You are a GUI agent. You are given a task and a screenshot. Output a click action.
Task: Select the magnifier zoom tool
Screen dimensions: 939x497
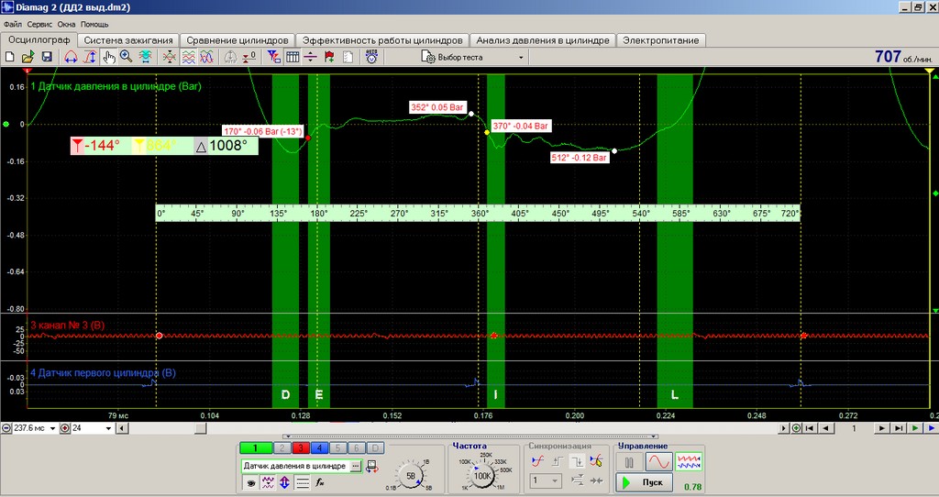[x=126, y=57]
